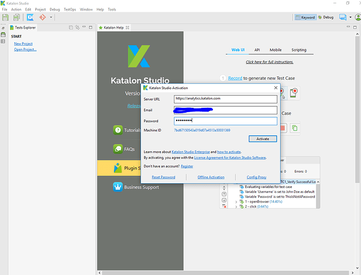
Task: Click the Activate button
Action: coord(262,139)
